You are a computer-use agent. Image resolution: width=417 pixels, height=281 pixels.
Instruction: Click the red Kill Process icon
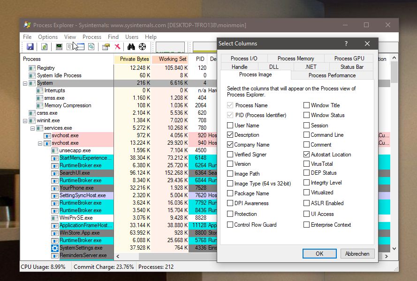[117, 47]
